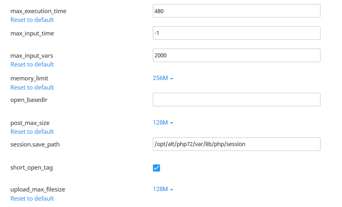Click the caret arrow beside post_max_size value
The image size is (342, 207).
[172, 123]
